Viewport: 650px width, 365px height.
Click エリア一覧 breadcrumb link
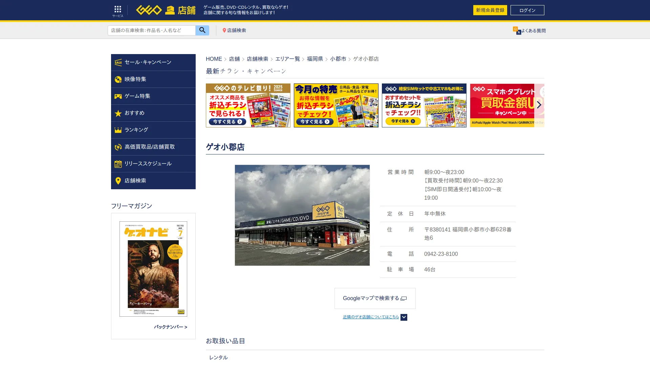coord(287,59)
